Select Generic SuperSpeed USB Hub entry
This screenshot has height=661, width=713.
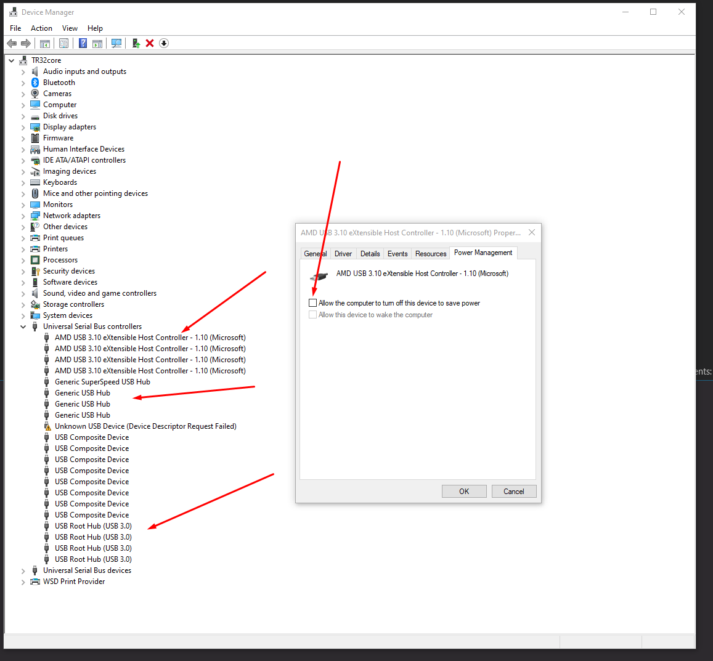pyautogui.click(x=102, y=382)
